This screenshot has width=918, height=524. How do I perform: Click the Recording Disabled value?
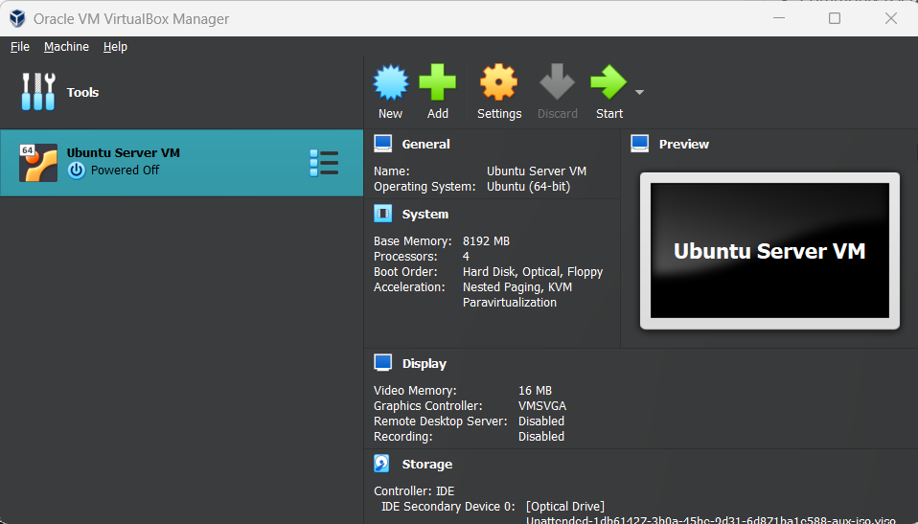(x=541, y=436)
